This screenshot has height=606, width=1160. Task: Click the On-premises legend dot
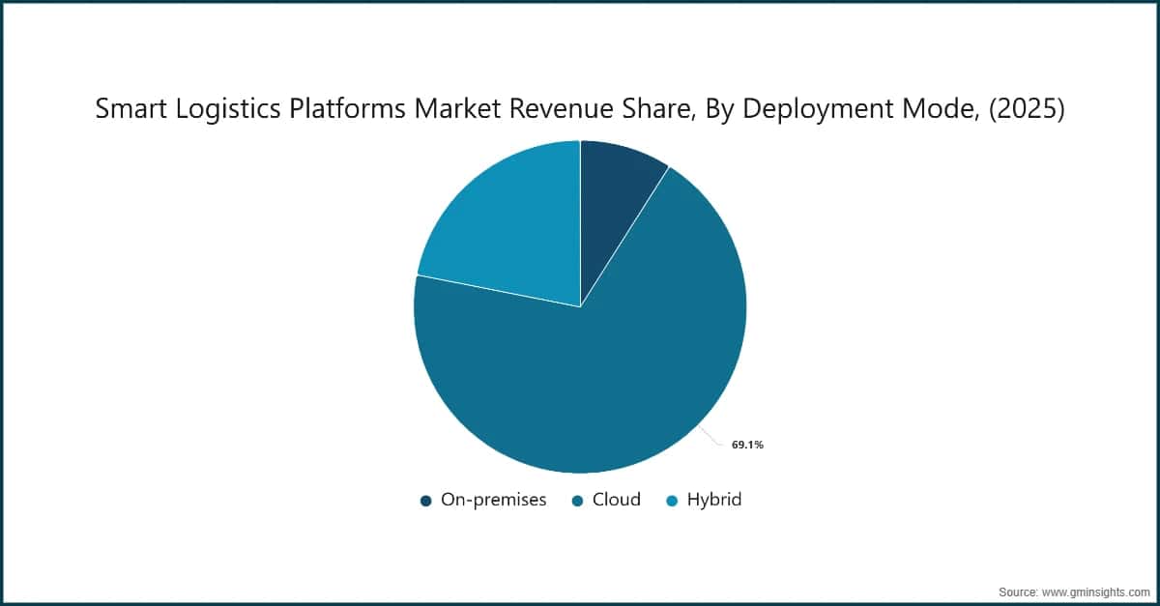click(425, 501)
